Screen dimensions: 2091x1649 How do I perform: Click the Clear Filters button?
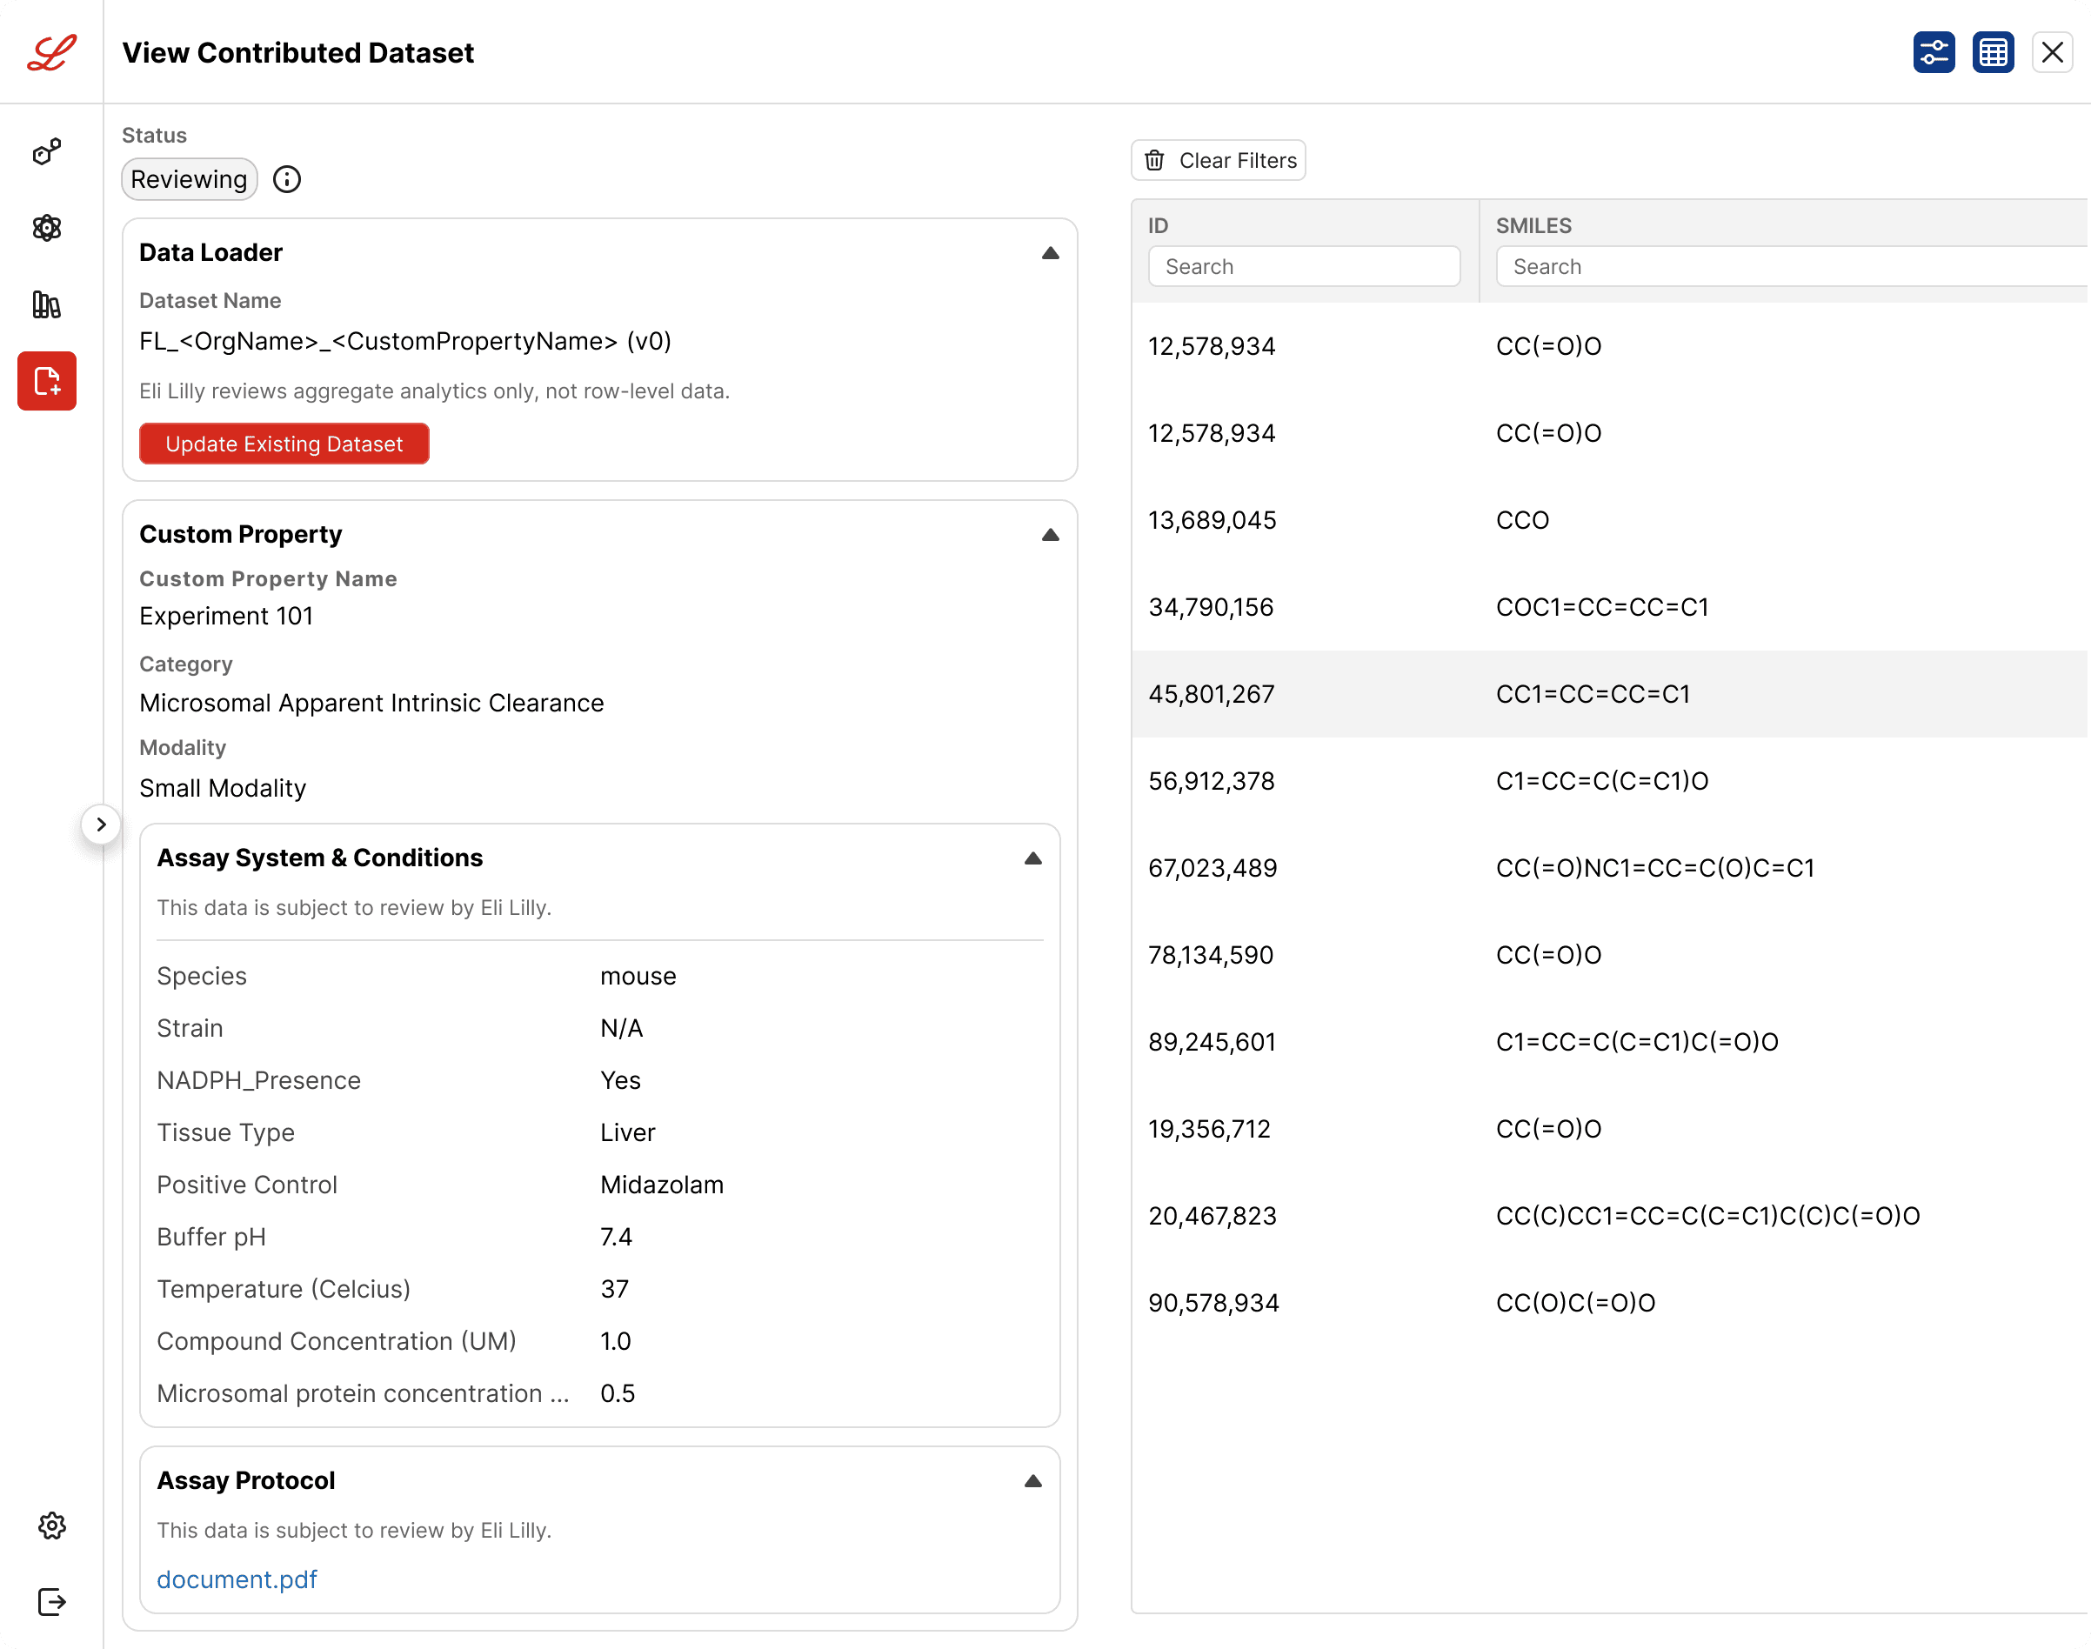(x=1219, y=160)
